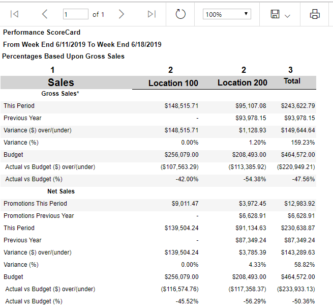The width and height of the screenshot is (333, 308).
Task: Select value ($220,949.21)
Action: (296, 167)
